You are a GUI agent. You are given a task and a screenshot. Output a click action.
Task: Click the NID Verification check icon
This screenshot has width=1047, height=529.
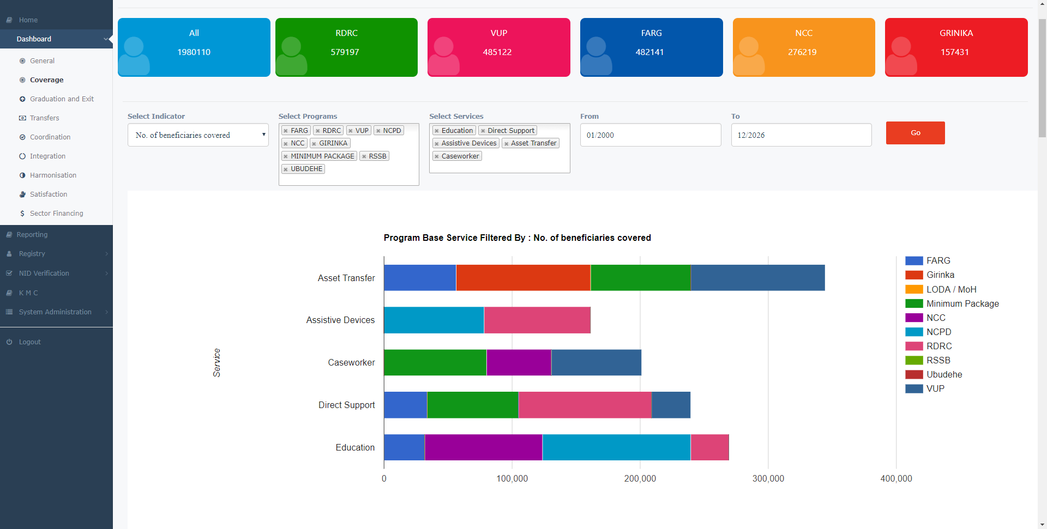click(9, 273)
